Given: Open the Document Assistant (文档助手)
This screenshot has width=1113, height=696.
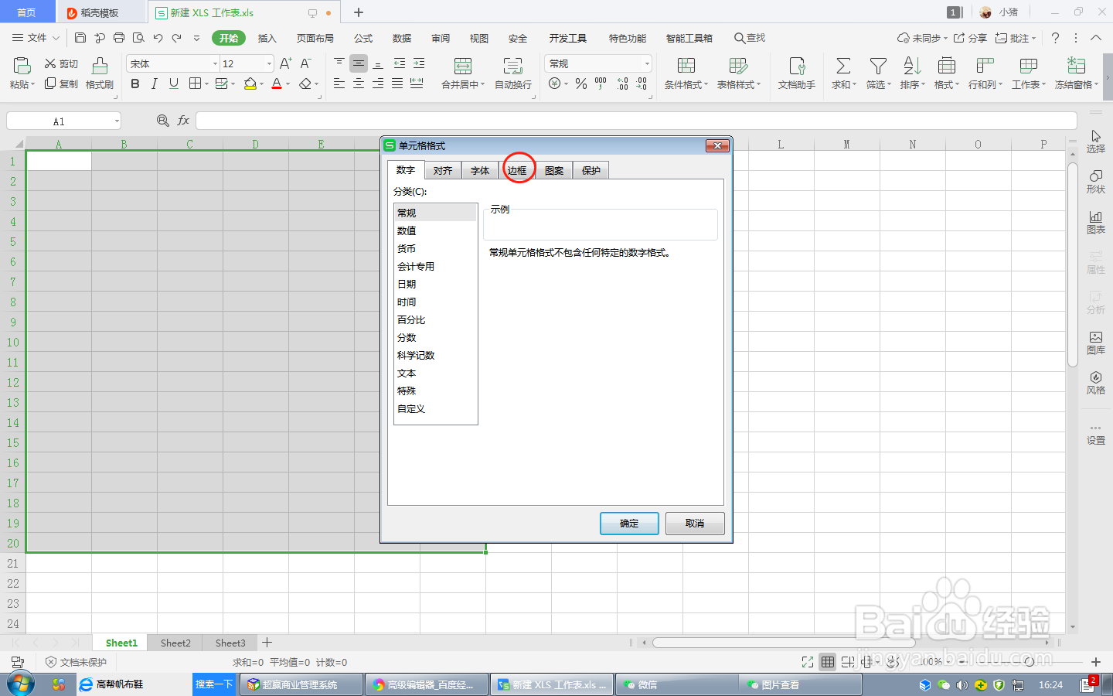Looking at the screenshot, I should [797, 73].
